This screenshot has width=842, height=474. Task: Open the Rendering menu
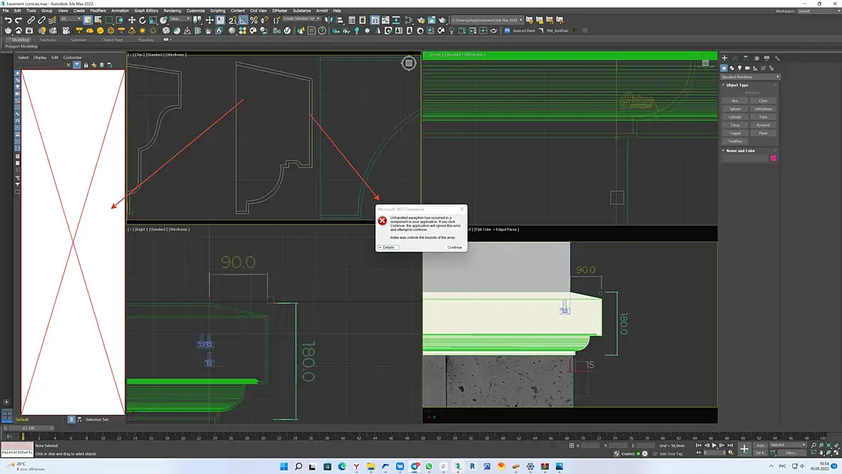pyautogui.click(x=172, y=11)
